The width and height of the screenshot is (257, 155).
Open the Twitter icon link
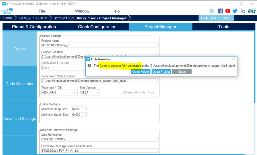235,11
